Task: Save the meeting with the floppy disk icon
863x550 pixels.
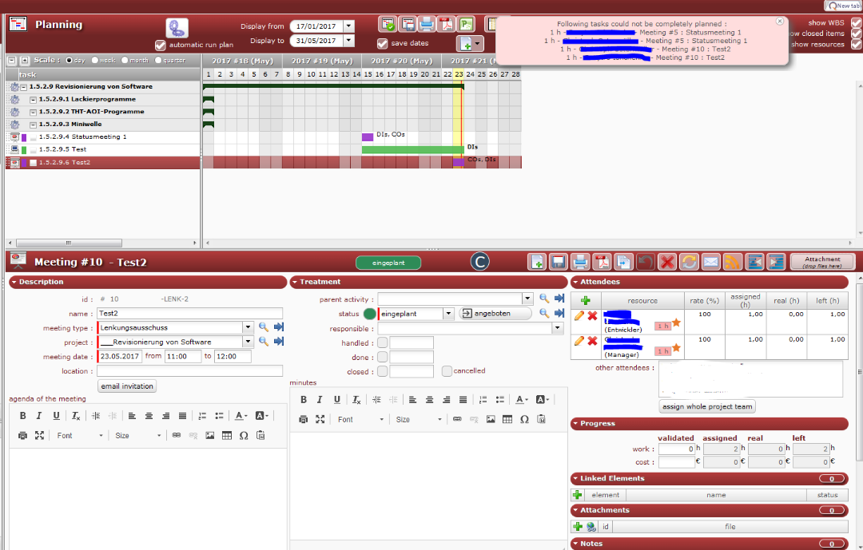Action: tap(559, 262)
